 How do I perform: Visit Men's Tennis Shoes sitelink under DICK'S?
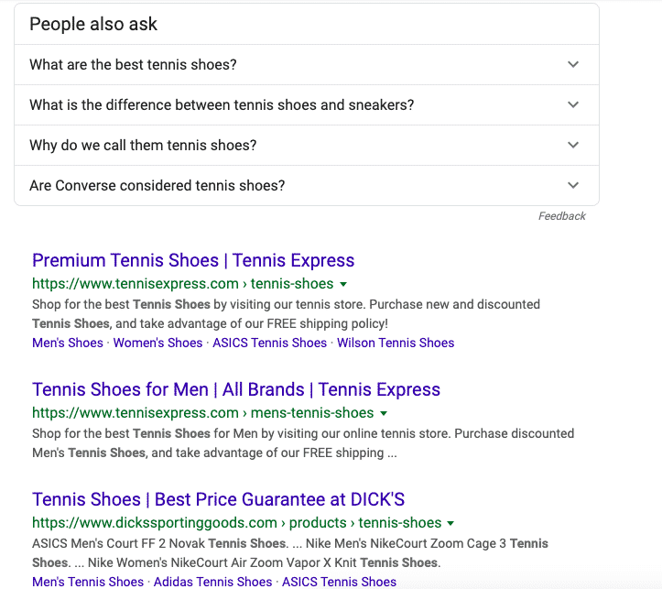point(88,582)
